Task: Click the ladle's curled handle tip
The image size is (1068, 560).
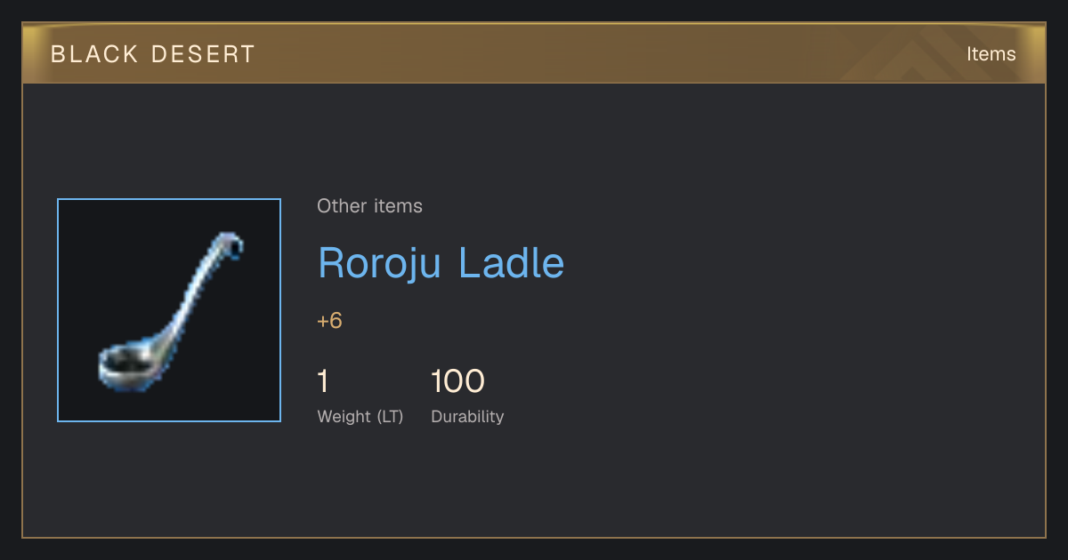Action: click(x=231, y=244)
